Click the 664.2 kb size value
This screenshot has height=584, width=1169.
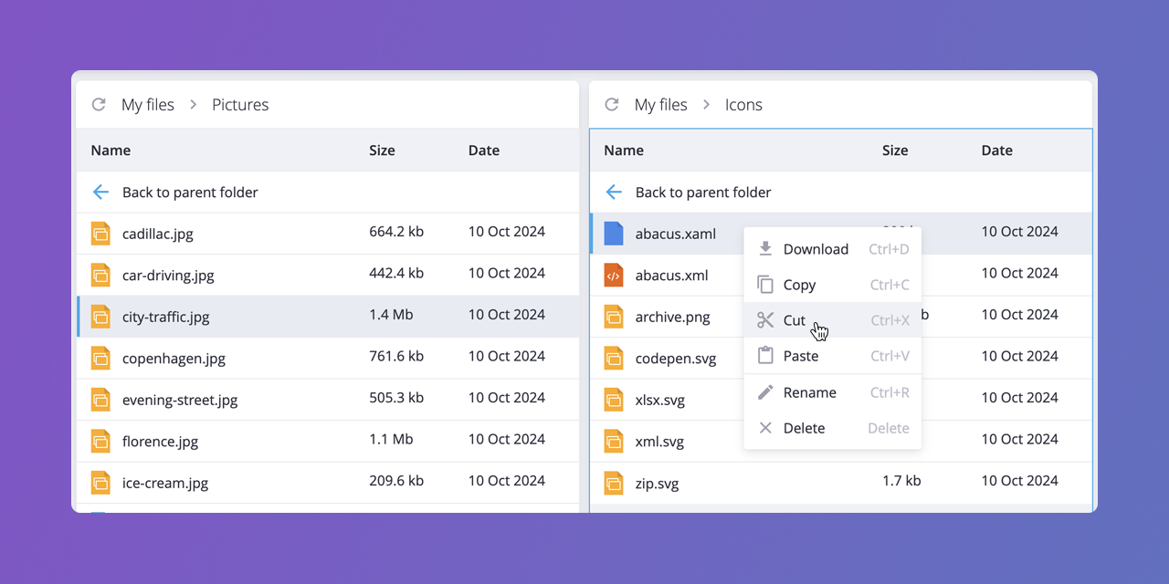[x=396, y=232]
